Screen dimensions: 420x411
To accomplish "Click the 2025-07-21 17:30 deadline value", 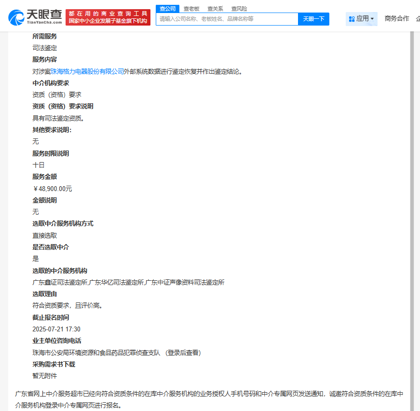I will pyautogui.click(x=56, y=329).
